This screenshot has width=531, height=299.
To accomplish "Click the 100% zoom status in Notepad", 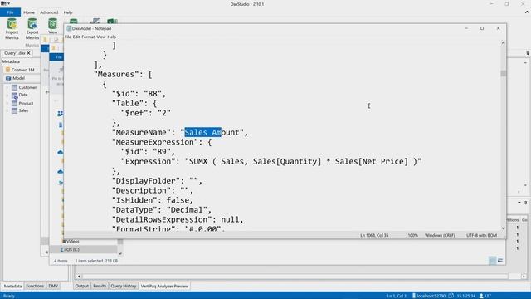I will (412, 235).
